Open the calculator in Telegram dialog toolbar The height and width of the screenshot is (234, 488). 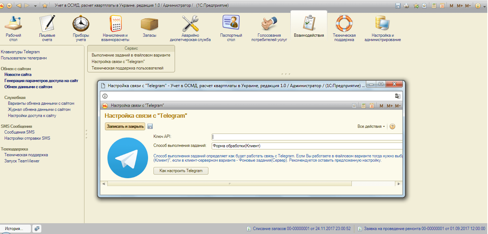364,106
